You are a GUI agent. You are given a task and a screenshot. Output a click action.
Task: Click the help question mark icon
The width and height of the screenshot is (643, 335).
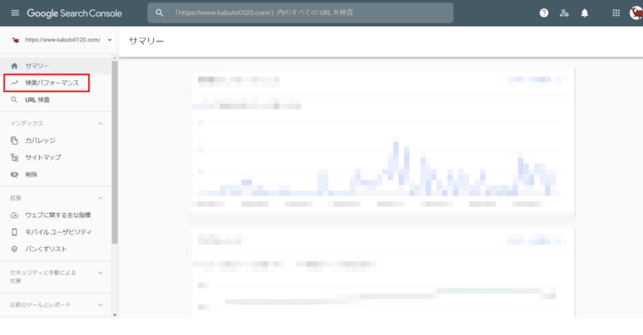(x=544, y=14)
